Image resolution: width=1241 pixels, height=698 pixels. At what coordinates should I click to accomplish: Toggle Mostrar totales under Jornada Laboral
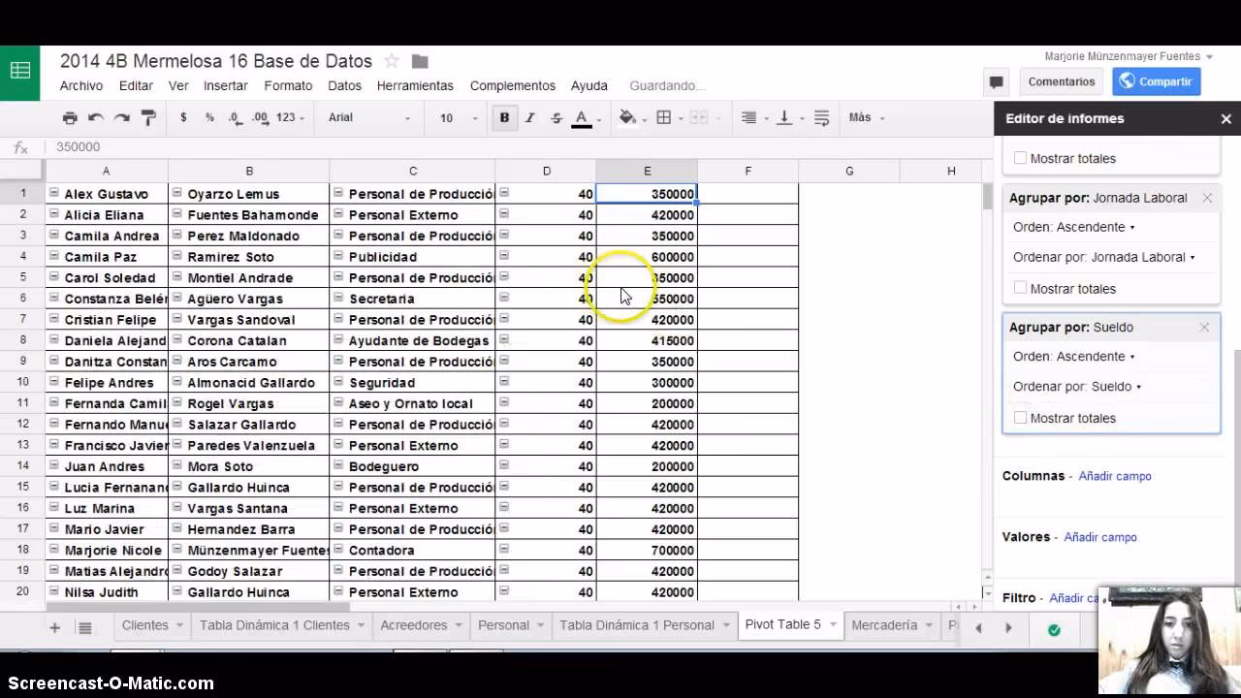pyautogui.click(x=1020, y=288)
